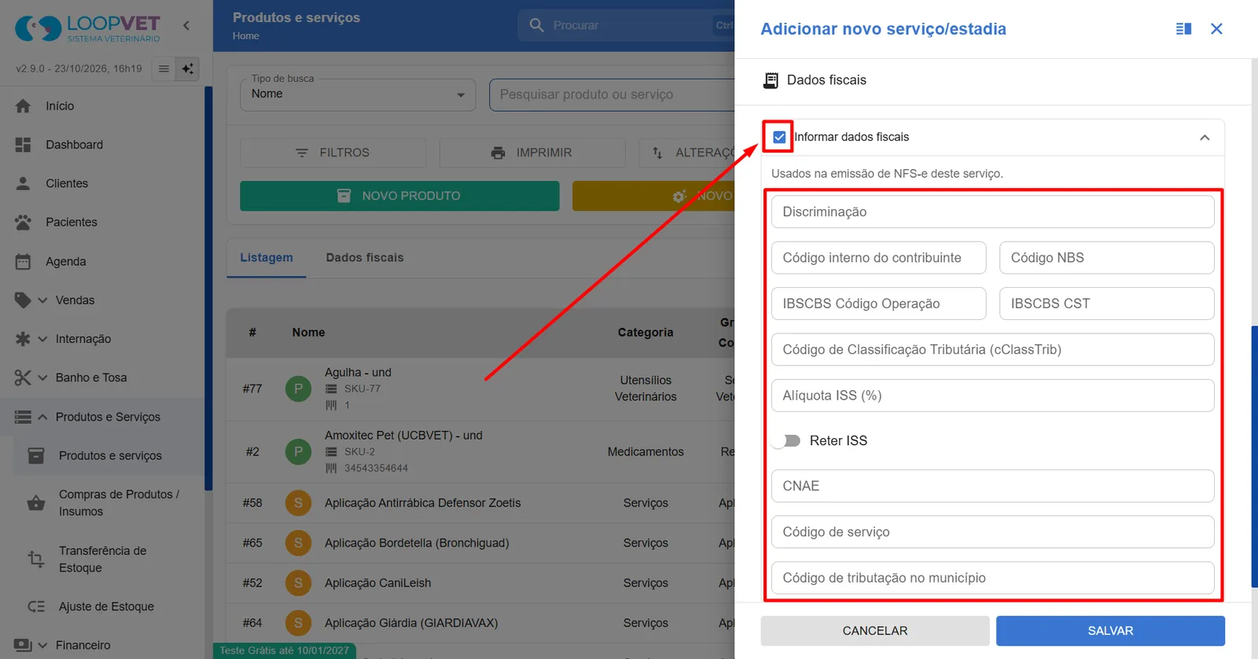
Task: Click NOVO PRODUTO button
Action: coord(399,196)
